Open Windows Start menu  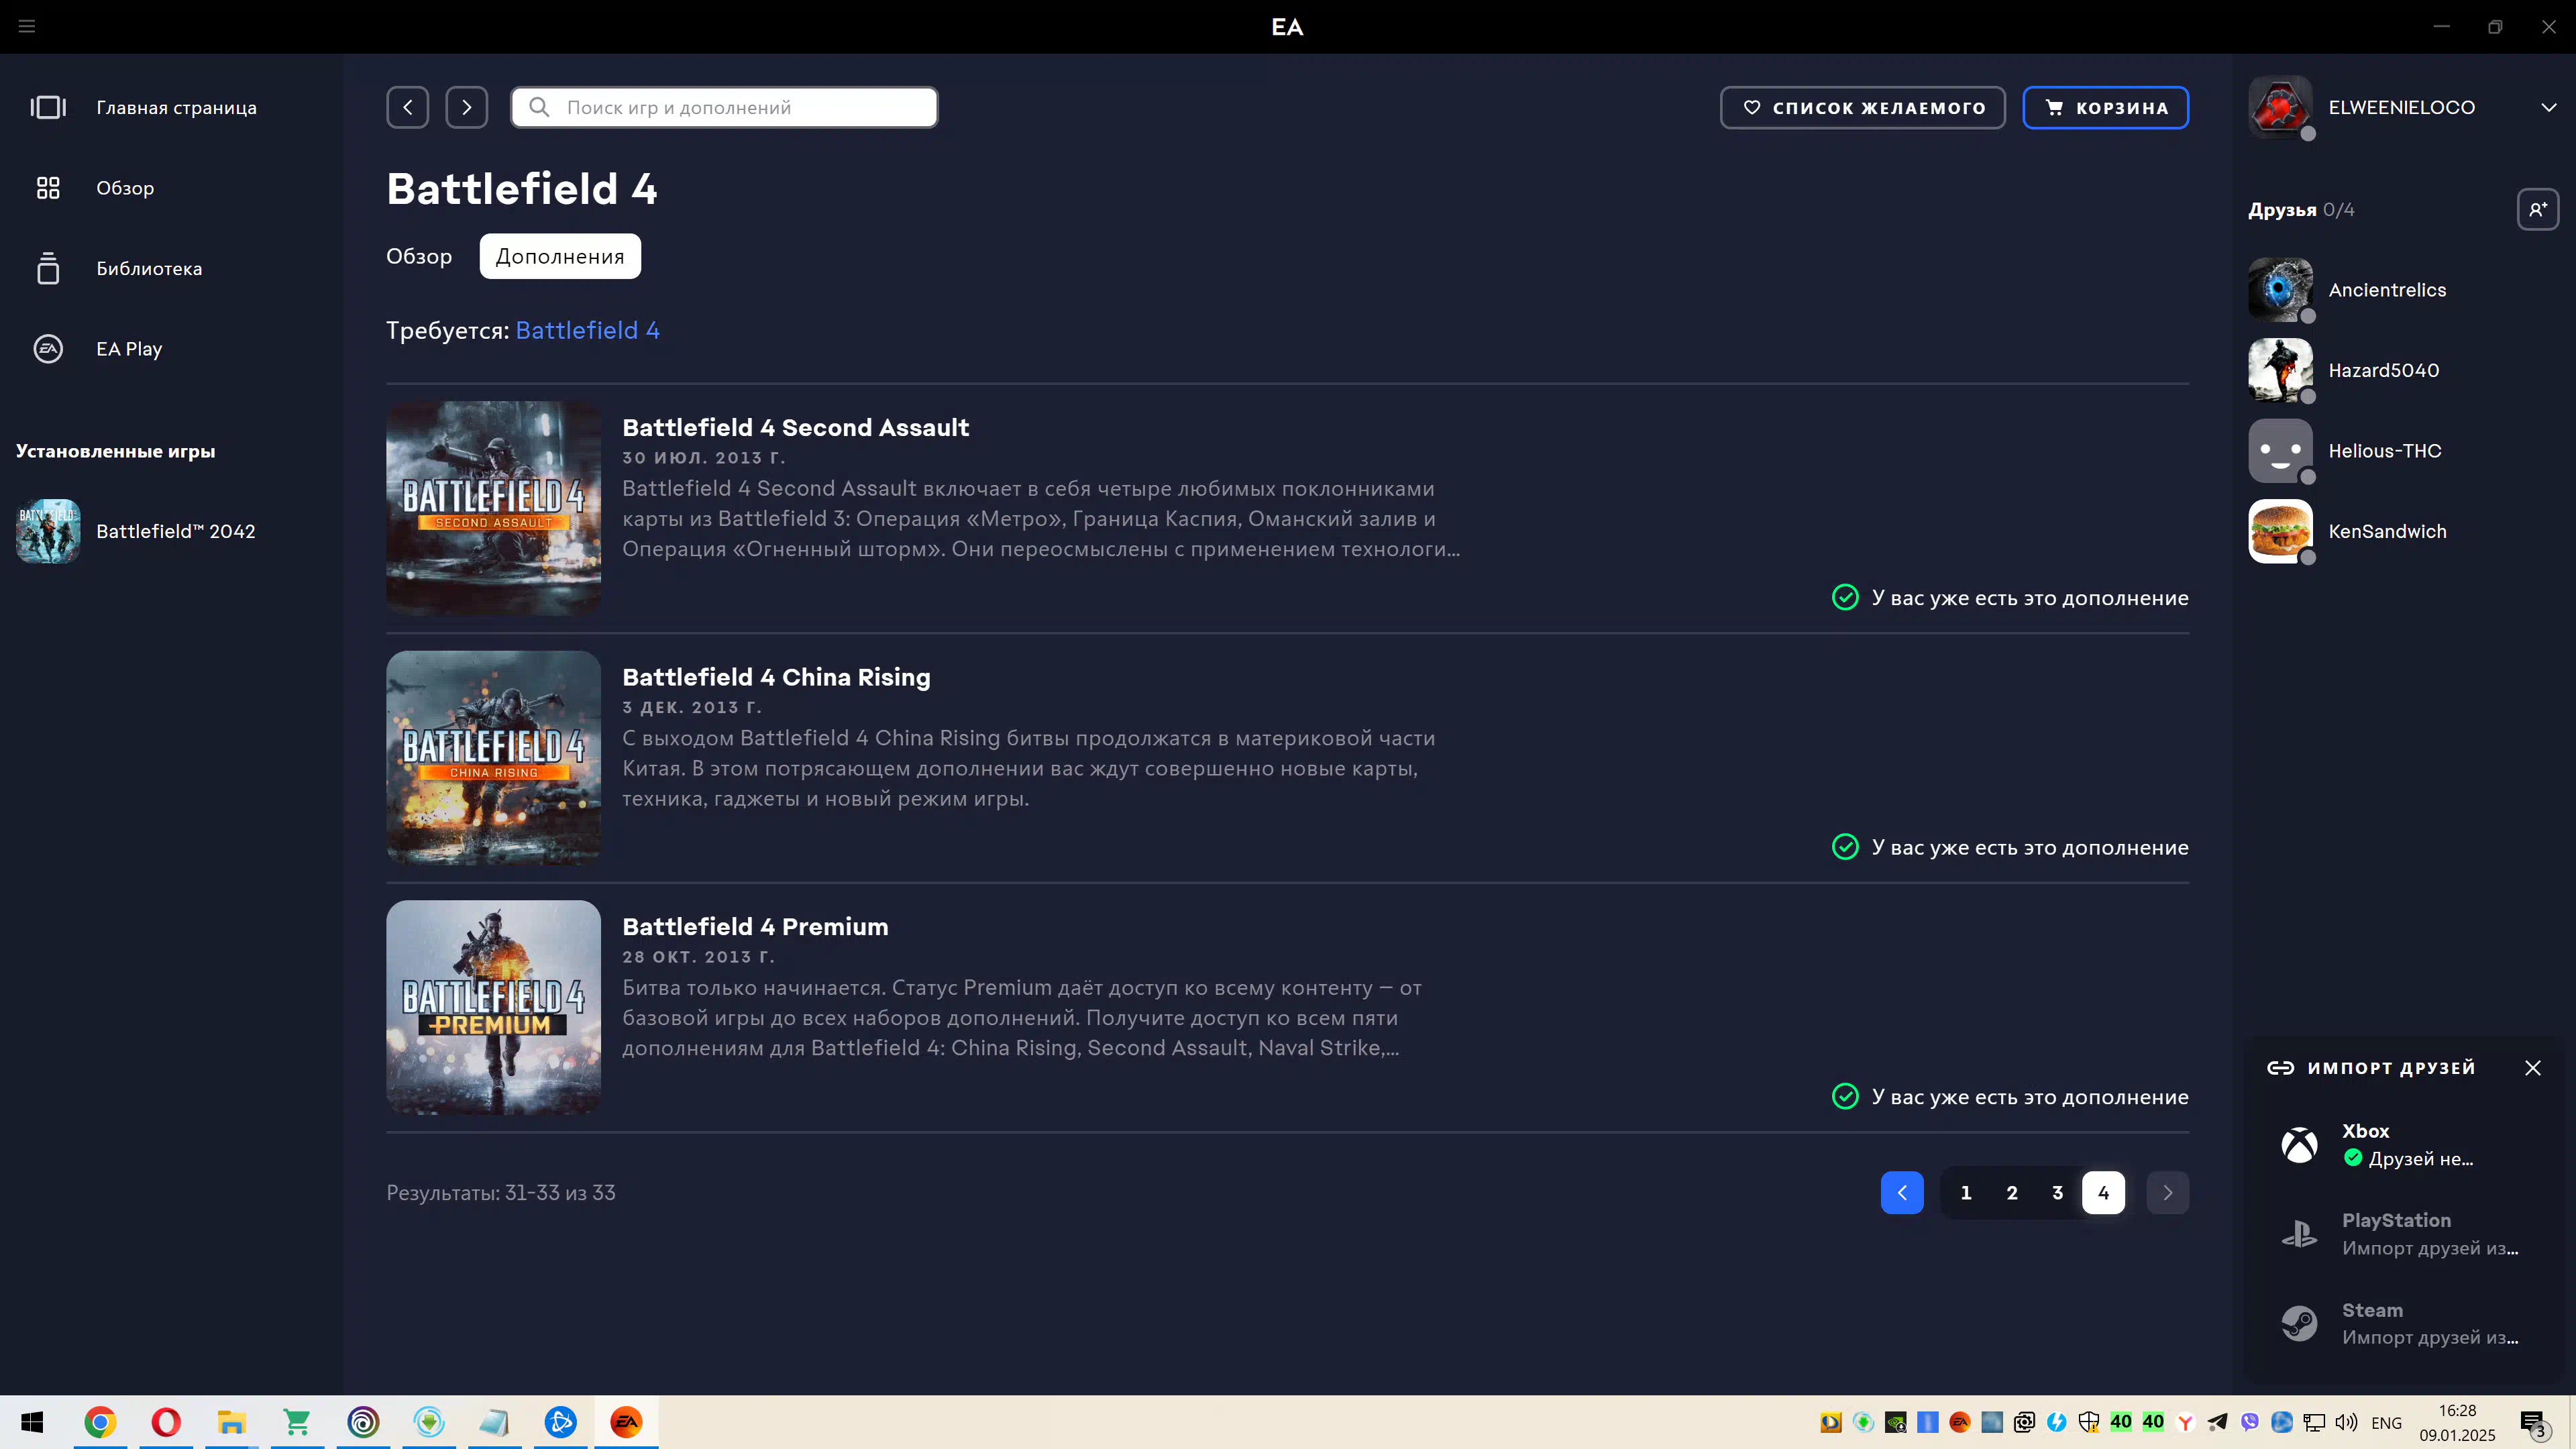[32, 1422]
